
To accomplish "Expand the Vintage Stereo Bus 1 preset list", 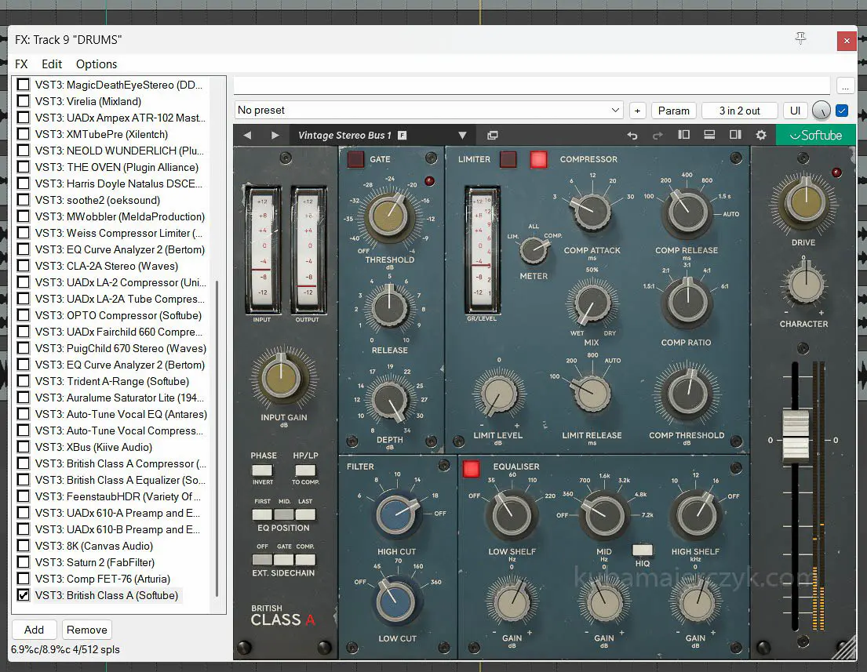I will click(x=462, y=135).
